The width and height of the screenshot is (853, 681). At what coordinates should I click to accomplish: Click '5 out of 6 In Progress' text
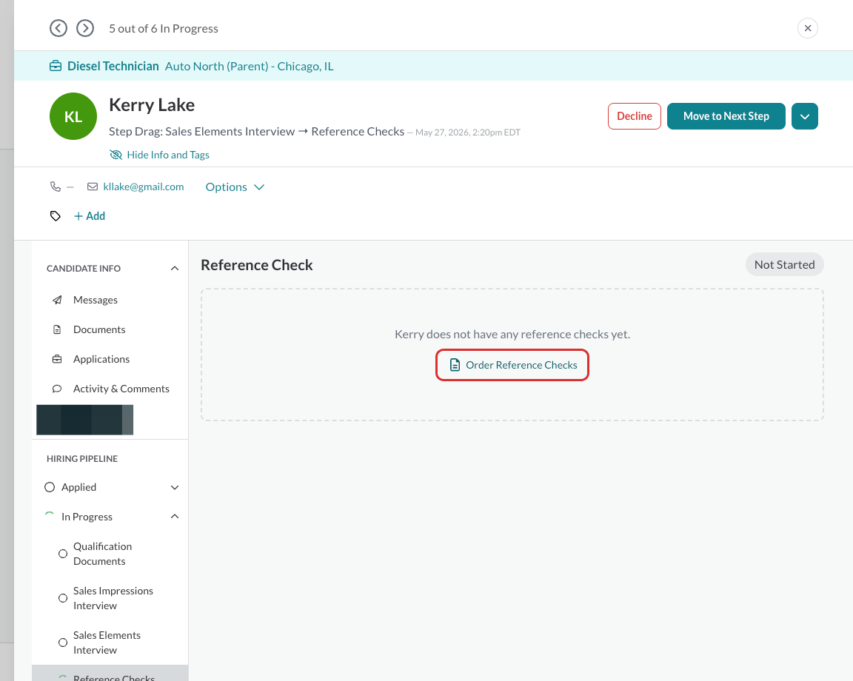tap(164, 29)
